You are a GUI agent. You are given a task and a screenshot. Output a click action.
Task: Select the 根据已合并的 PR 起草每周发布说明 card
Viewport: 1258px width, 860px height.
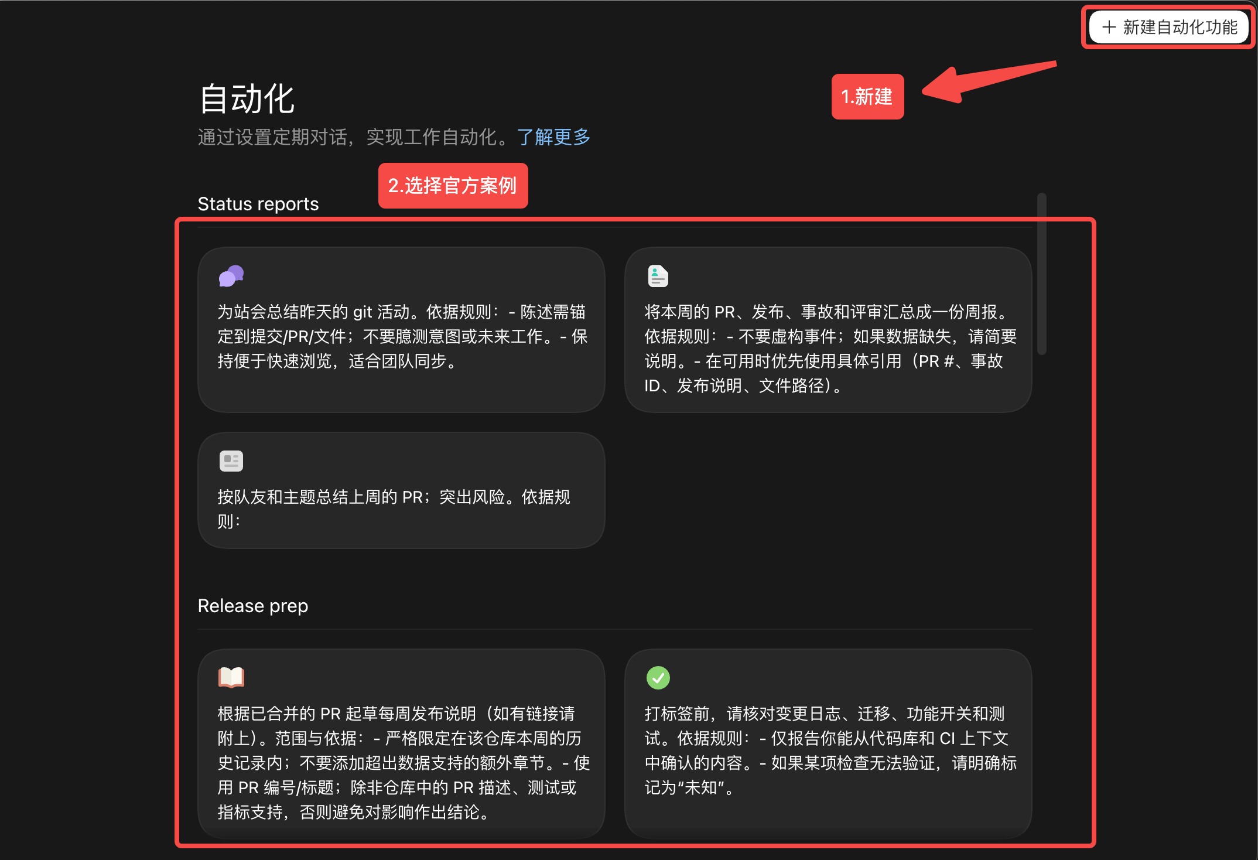pos(401,743)
